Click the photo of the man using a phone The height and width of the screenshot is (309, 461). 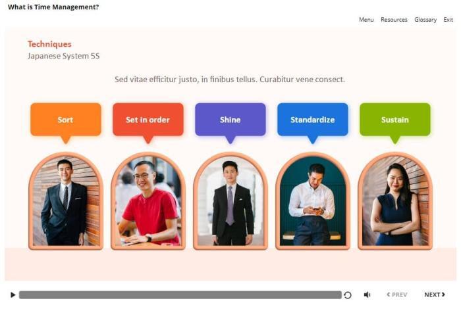313,201
